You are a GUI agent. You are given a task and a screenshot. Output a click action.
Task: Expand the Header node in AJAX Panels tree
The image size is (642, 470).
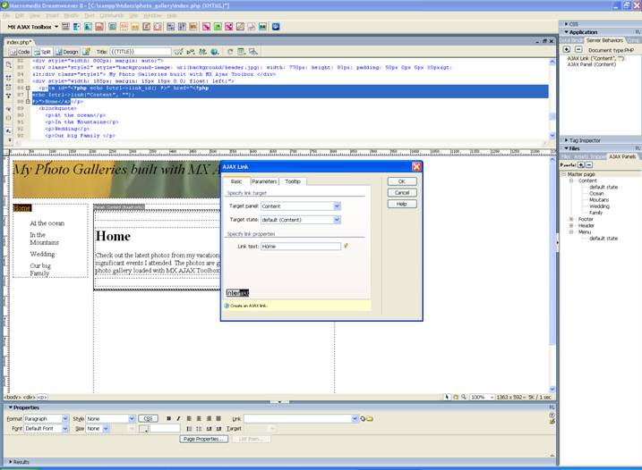pos(571,225)
